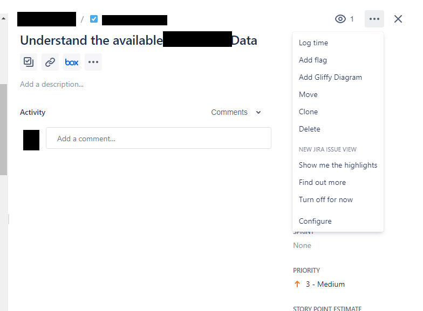Toggle the watch issue eye icon
Image resolution: width=423 pixels, height=311 pixels.
tap(340, 19)
